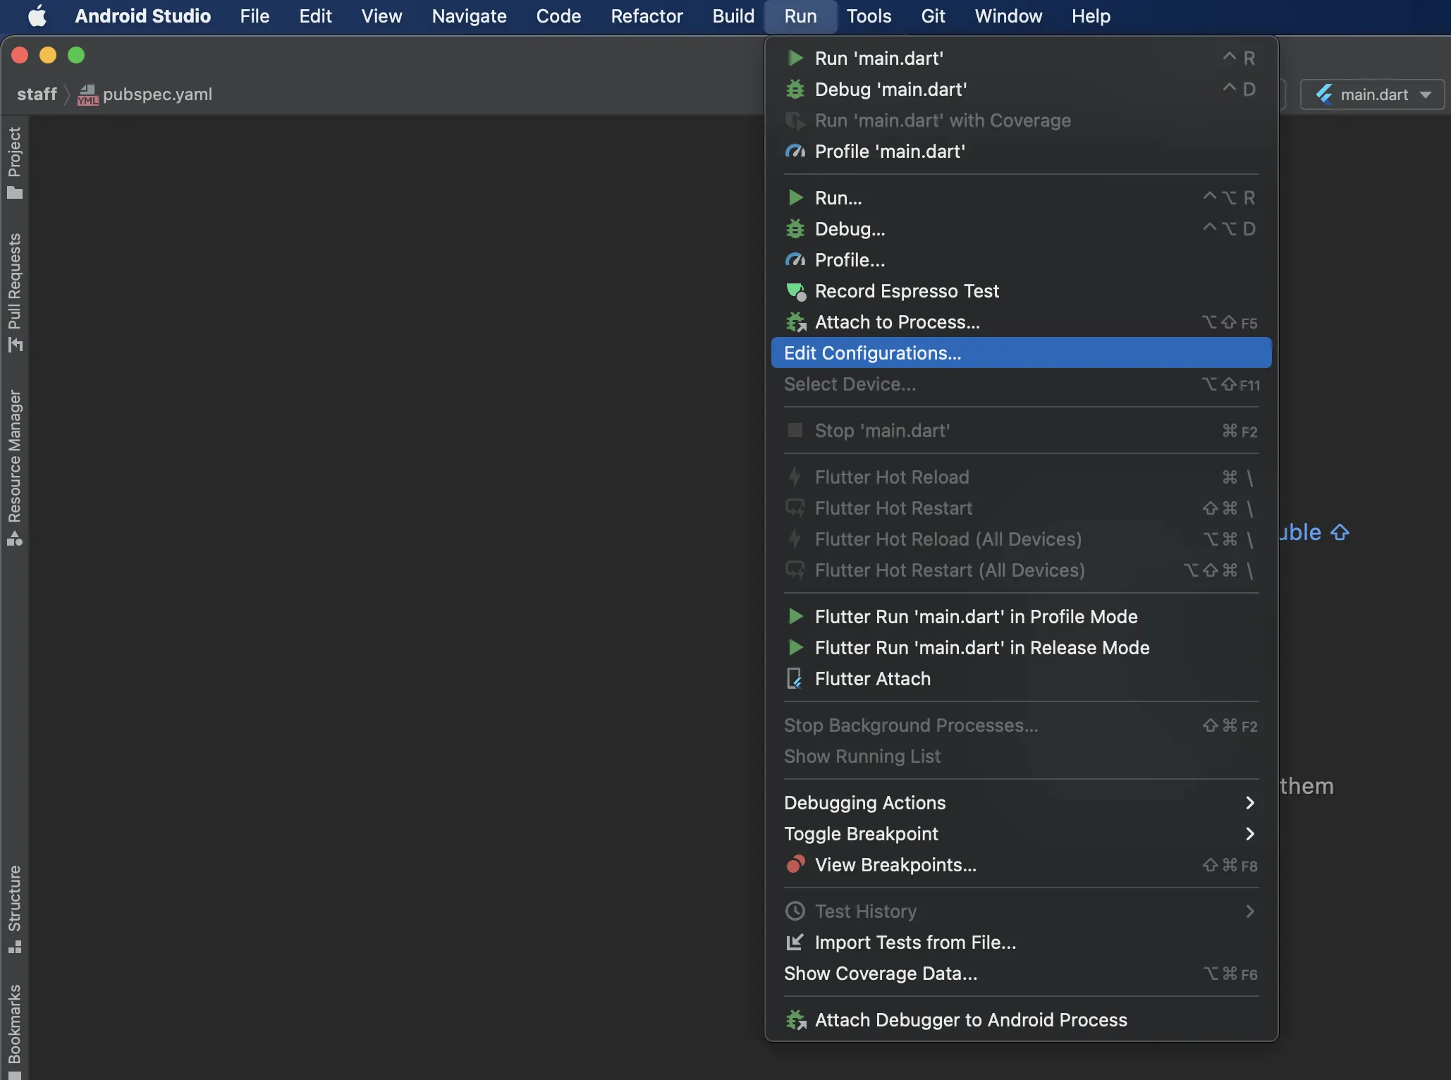Screen dimensions: 1451x1080
Task: Click the Attach to Process bug icon
Action: coord(795,322)
